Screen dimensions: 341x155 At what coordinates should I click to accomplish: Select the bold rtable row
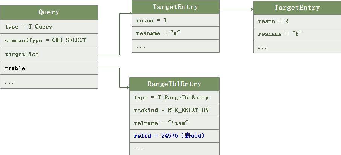[49, 68]
